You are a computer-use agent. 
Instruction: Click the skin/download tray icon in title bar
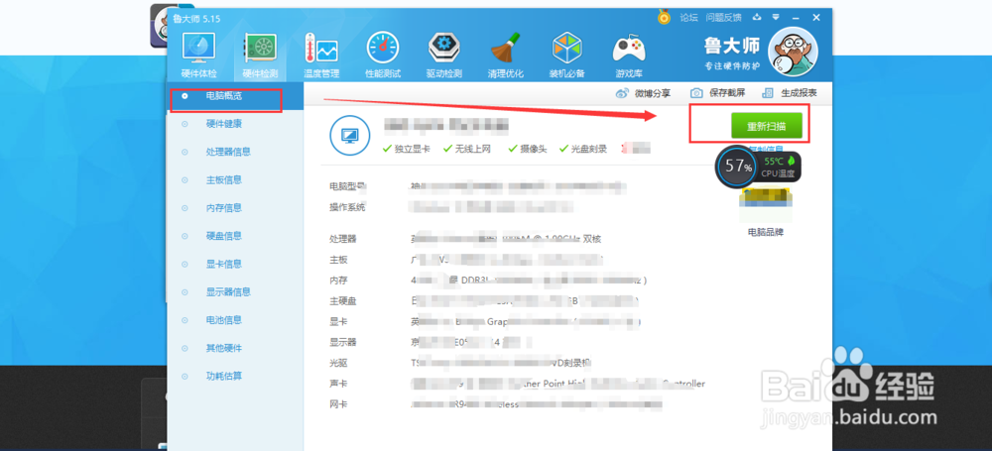click(758, 17)
